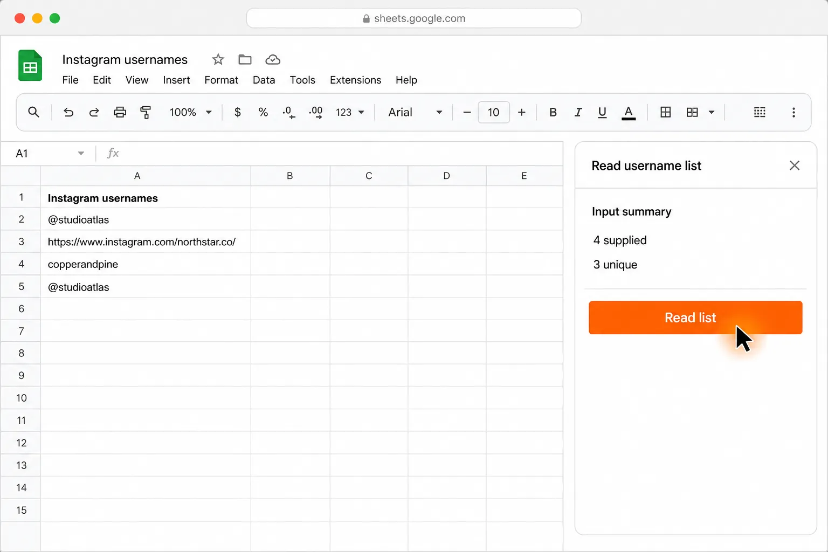Open the three-dot more options menu
The image size is (828, 552).
tap(793, 112)
